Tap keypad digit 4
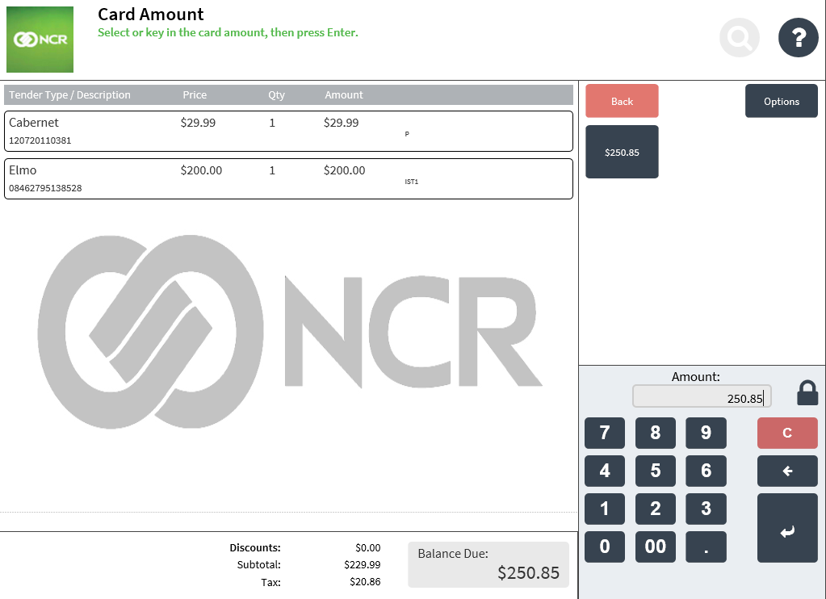Viewport: 826px width, 599px height. coord(605,471)
